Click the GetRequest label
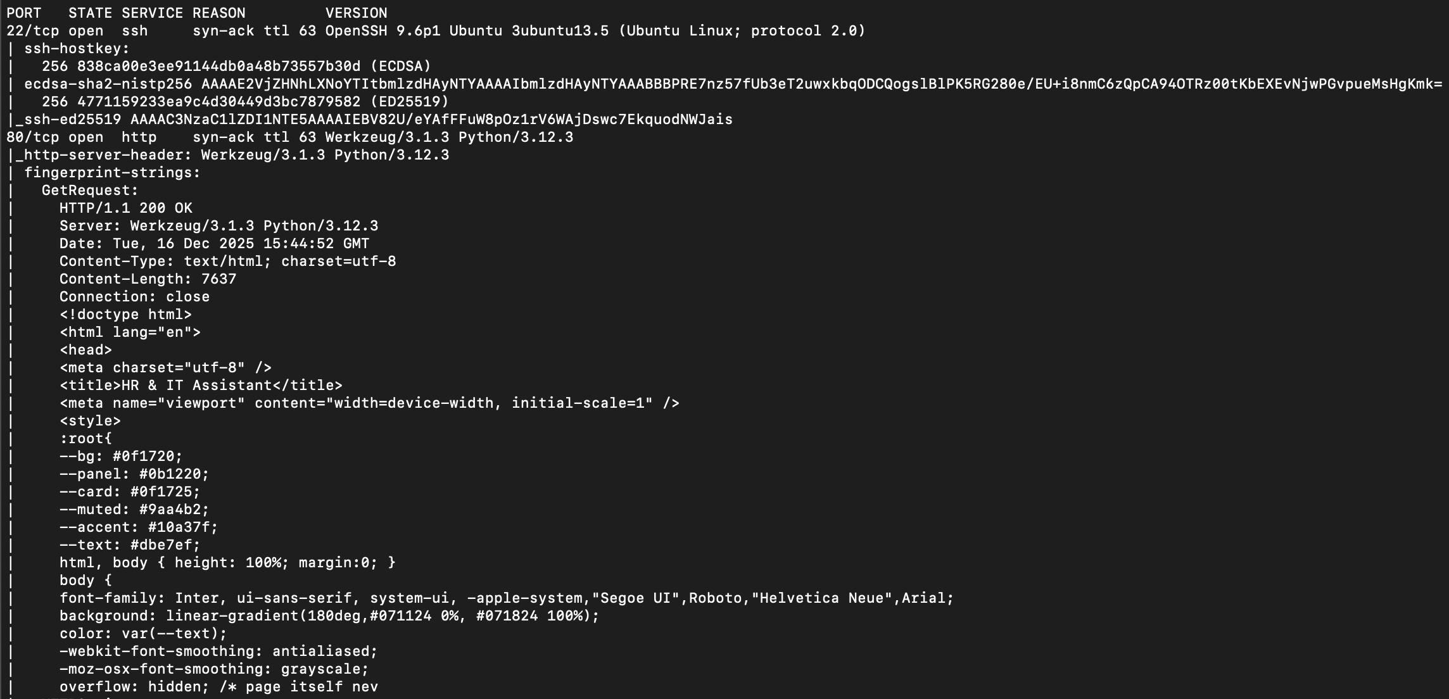Screen dimensions: 1449x699 coord(90,191)
